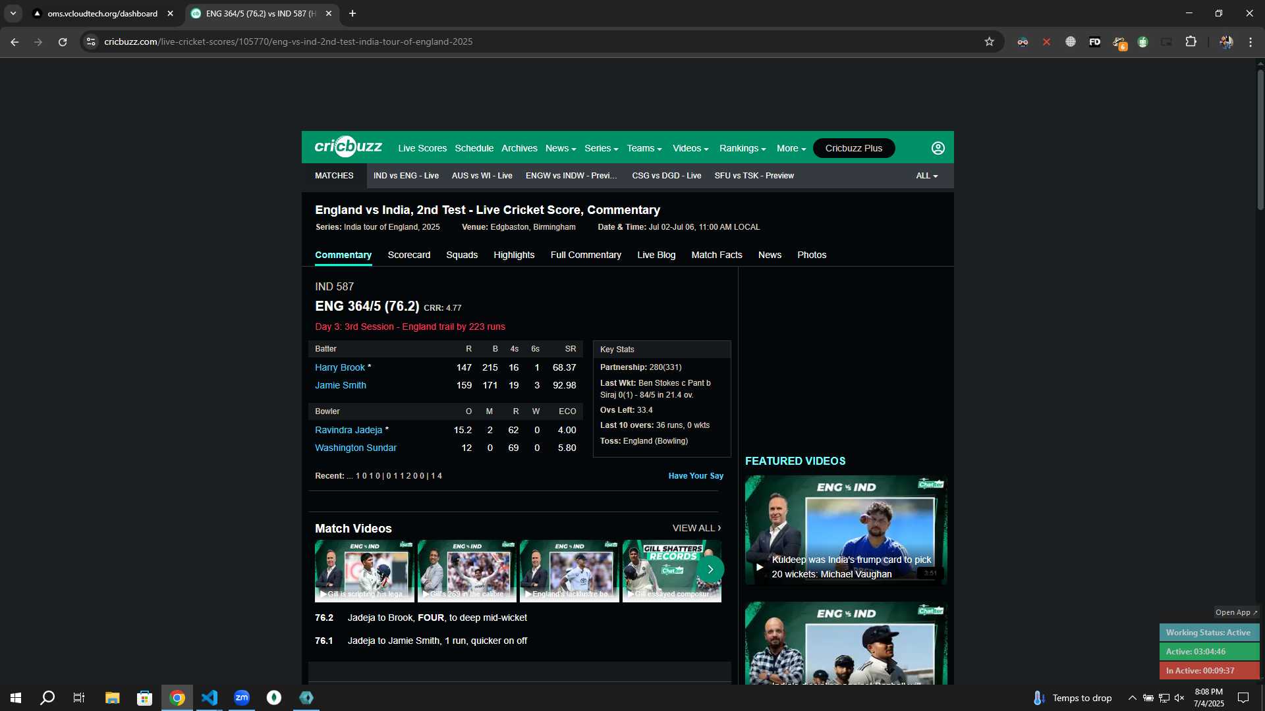1265x711 pixels.
Task: Expand the Rankings dropdown menu
Action: (743, 148)
